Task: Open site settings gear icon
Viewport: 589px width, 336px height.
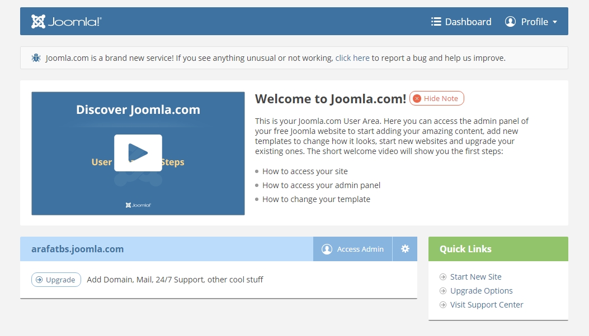Action: [x=405, y=249]
